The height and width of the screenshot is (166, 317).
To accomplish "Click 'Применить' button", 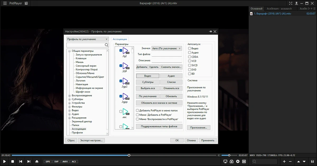I will tap(208, 140).
